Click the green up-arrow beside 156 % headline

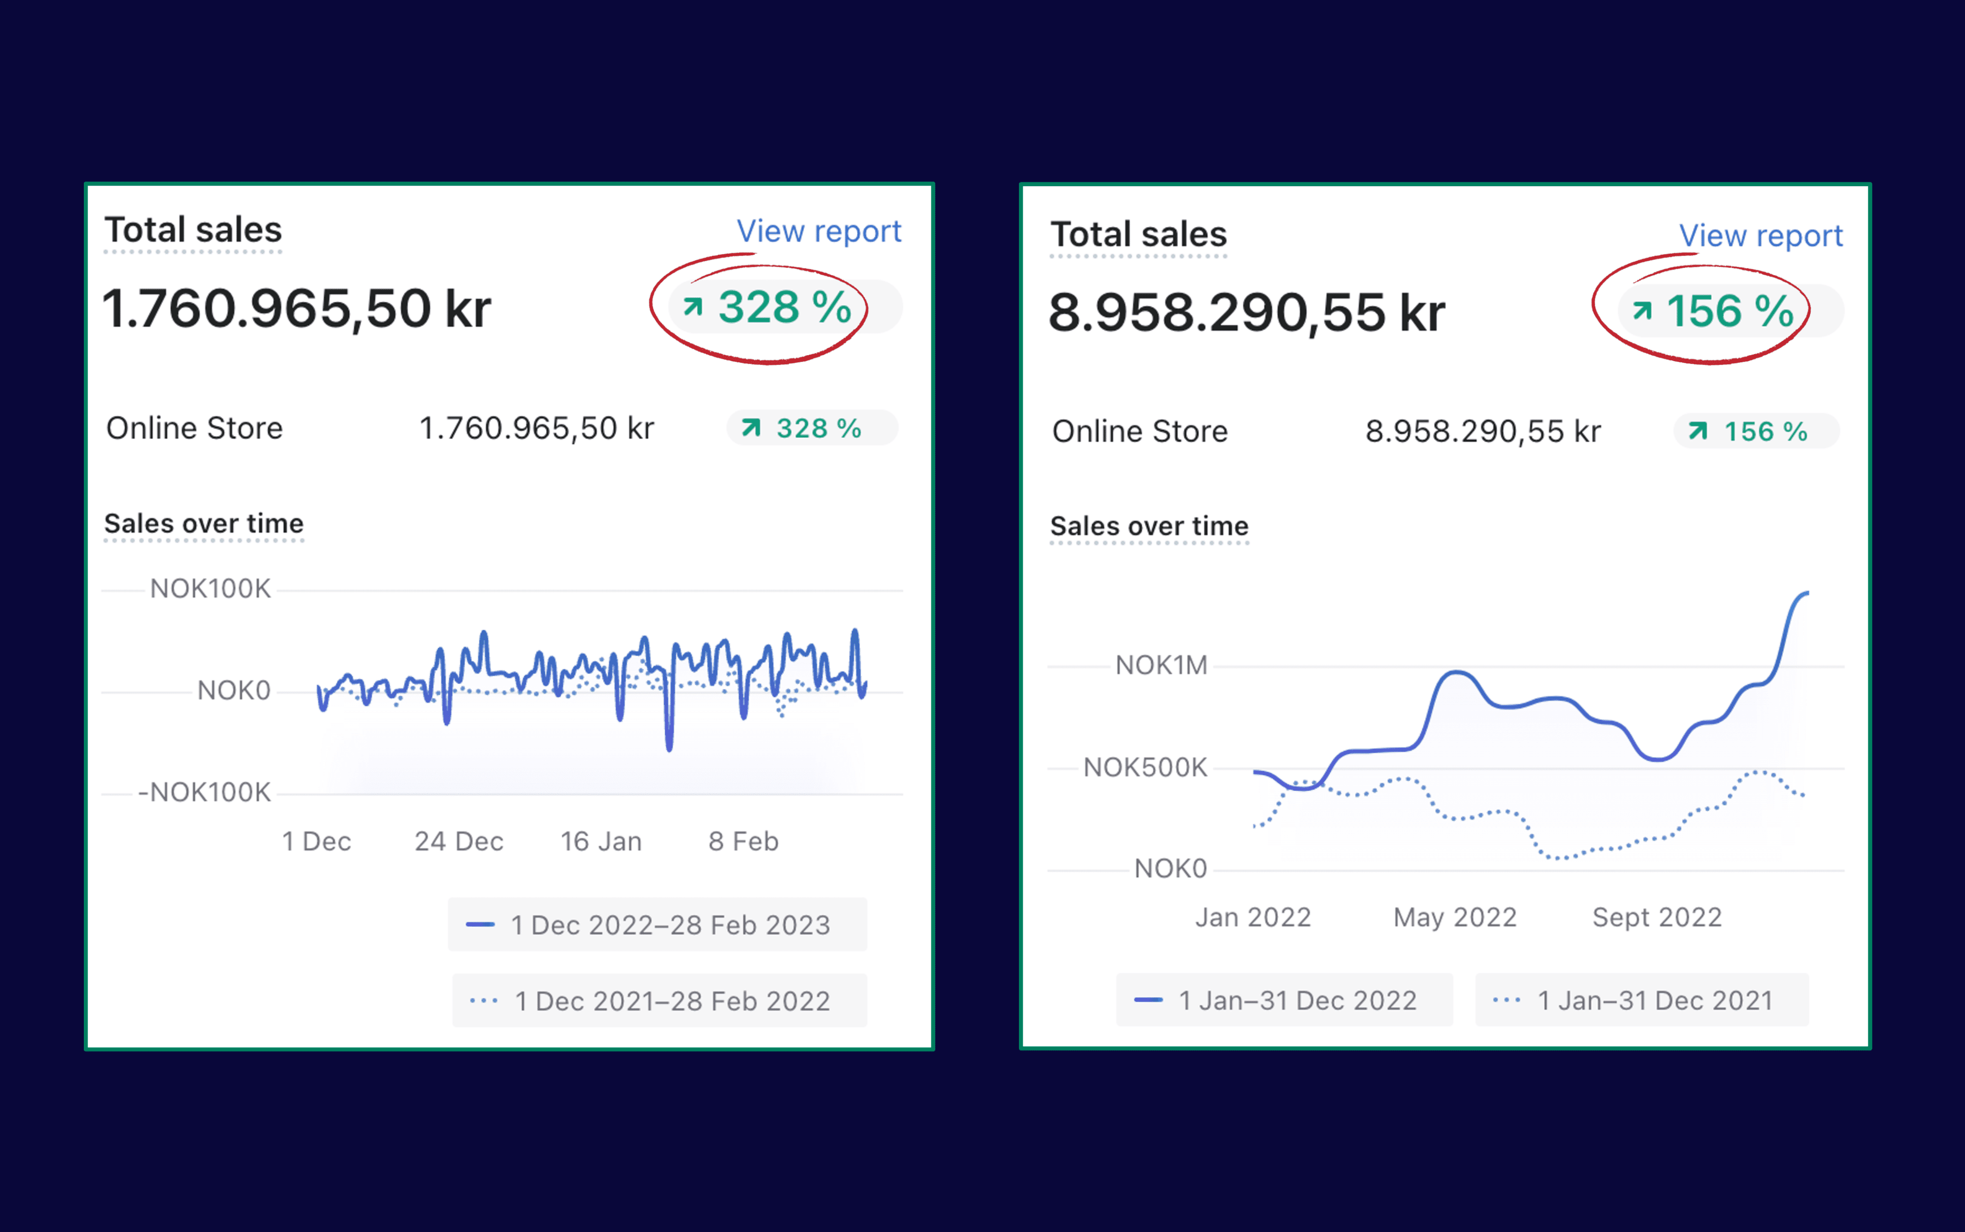click(x=1642, y=309)
